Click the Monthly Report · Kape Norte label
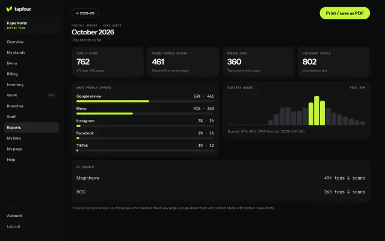385x241 pixels. pyautogui.click(x=96, y=25)
